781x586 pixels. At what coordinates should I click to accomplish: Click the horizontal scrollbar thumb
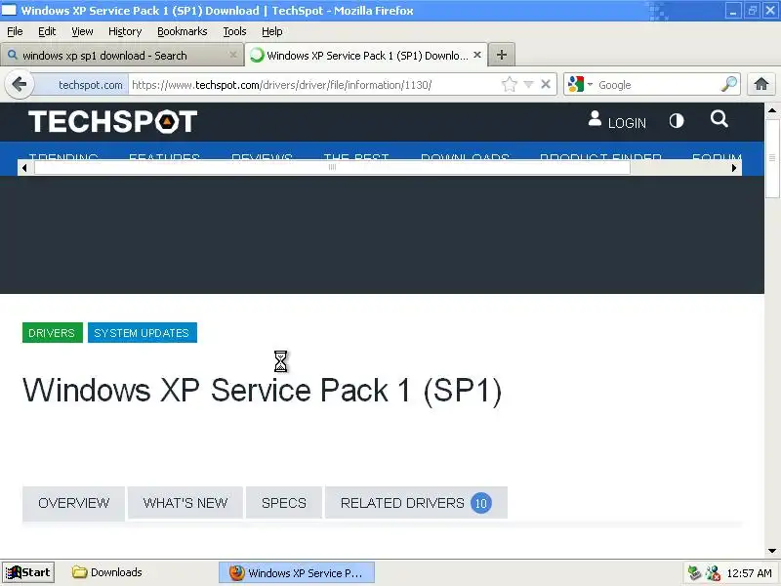[x=332, y=168]
